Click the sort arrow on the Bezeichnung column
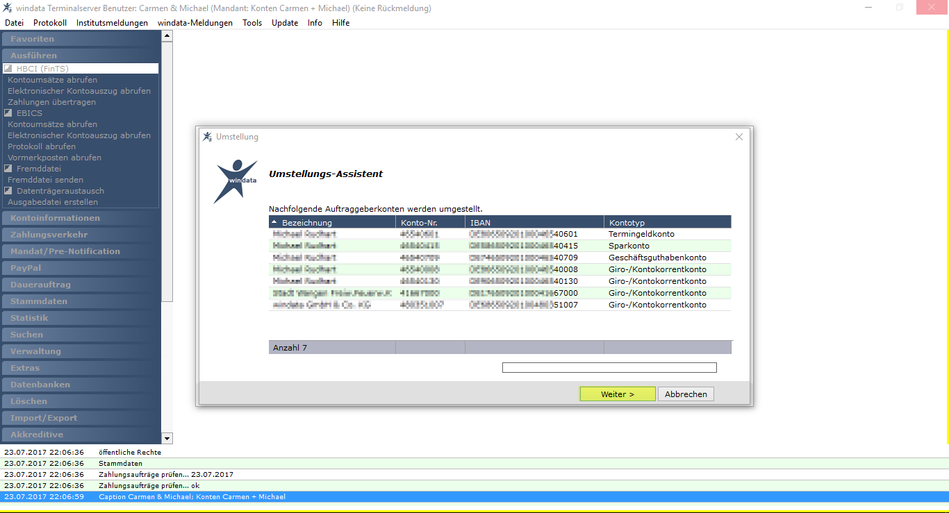Image resolution: width=949 pixels, height=513 pixels. [275, 222]
